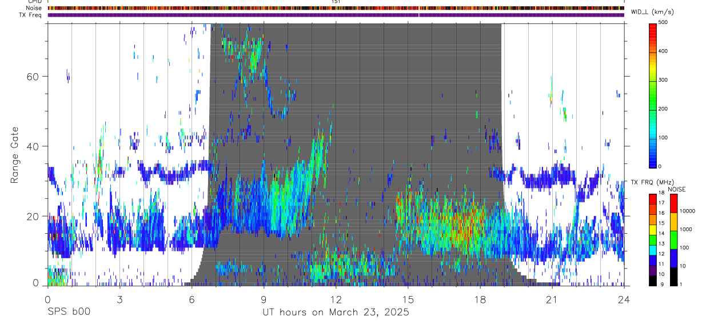
Task: Click the '12' hour x-axis label
Action: pos(336,299)
